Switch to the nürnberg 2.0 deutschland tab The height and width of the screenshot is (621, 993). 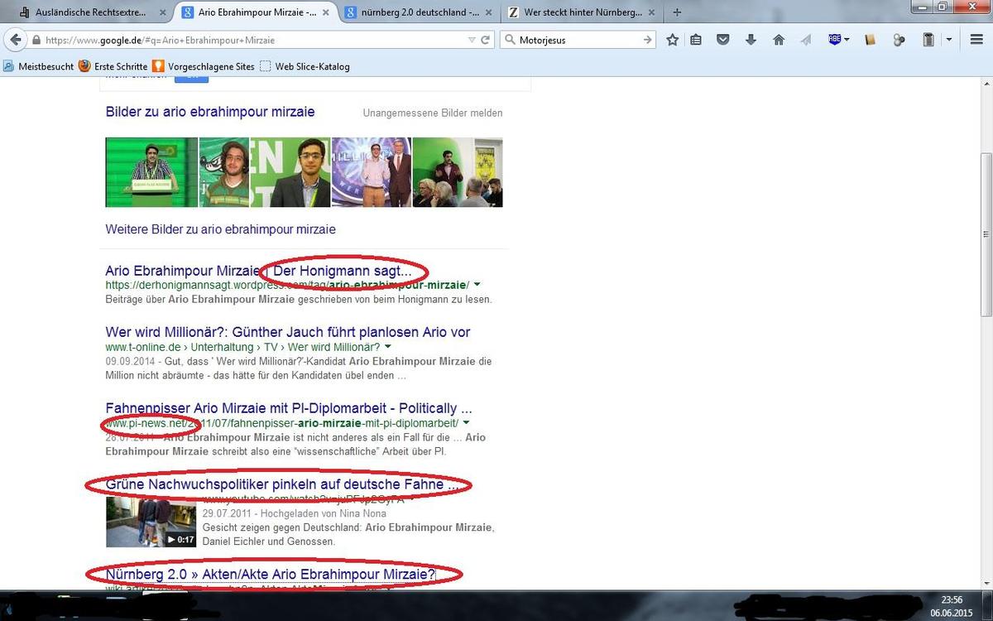417,12
